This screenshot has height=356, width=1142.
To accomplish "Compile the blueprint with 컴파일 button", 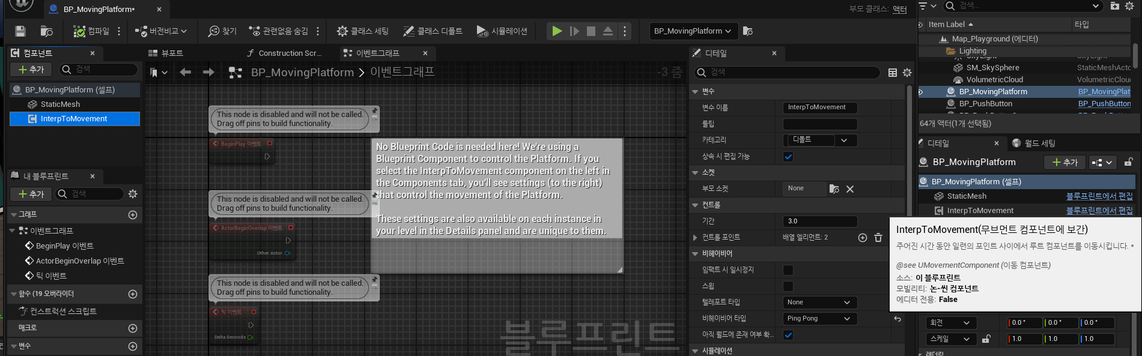I will click(91, 31).
